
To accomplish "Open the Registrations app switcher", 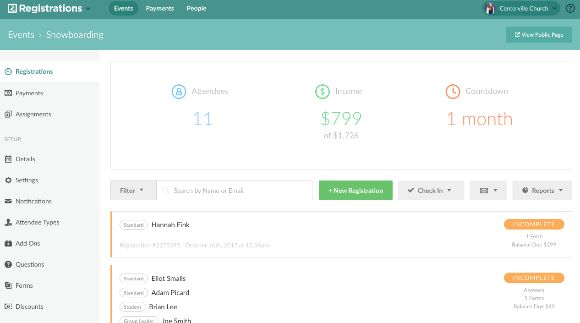I will 49,8.
